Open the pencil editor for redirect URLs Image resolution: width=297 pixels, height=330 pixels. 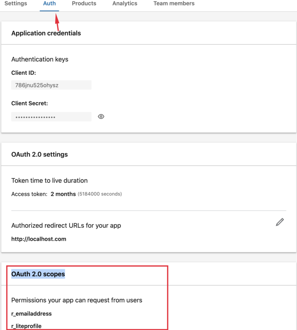tap(279, 222)
